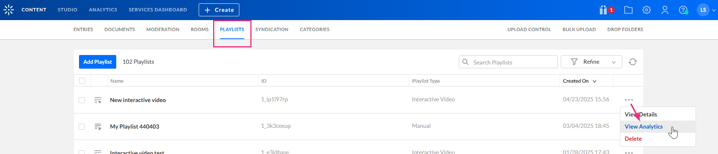Switch to the Analytics section
718x154 pixels.
pyautogui.click(x=103, y=10)
